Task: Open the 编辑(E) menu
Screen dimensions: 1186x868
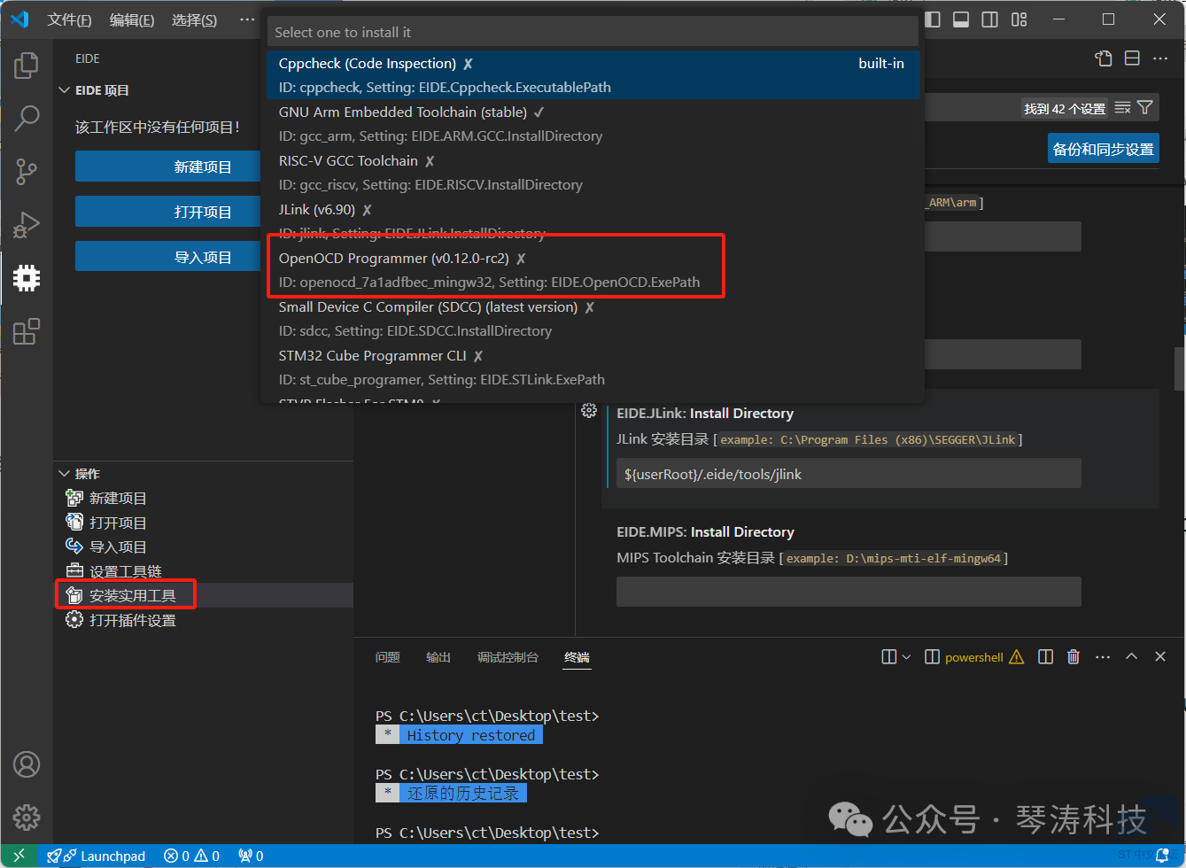Action: [132, 19]
